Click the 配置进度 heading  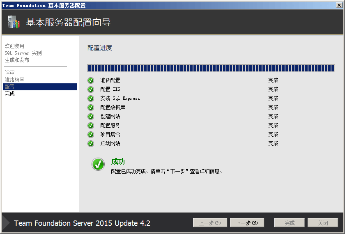click(100, 48)
